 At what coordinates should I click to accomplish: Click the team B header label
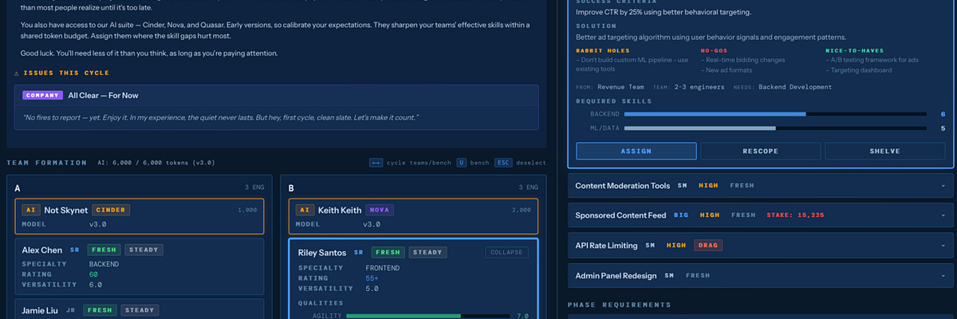coord(292,188)
